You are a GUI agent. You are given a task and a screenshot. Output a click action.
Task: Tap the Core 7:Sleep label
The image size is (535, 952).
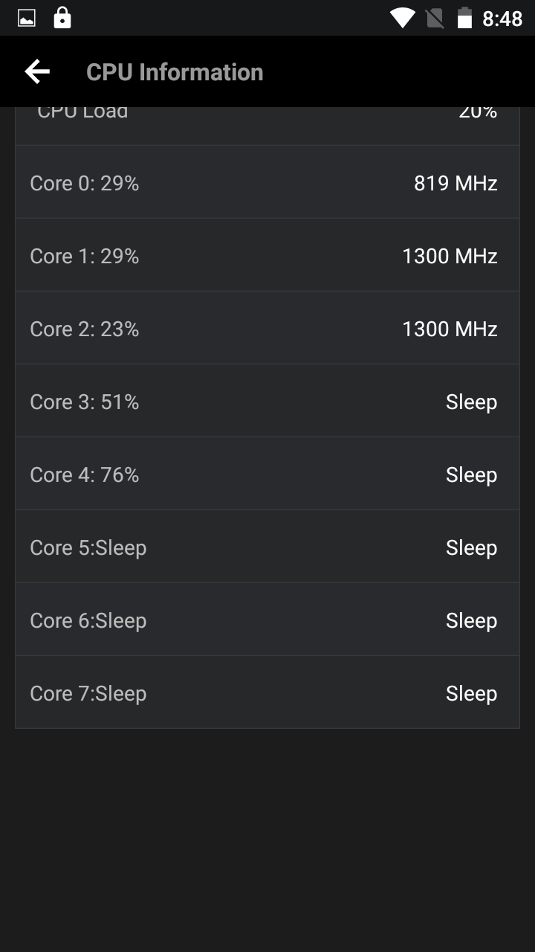point(88,693)
